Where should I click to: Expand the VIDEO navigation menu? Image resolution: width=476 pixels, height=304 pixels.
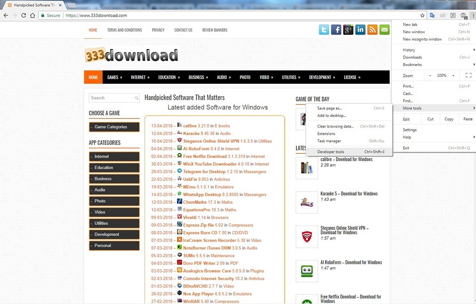point(266,77)
